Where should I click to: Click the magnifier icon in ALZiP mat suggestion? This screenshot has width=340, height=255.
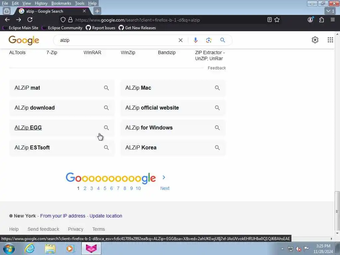106,88
